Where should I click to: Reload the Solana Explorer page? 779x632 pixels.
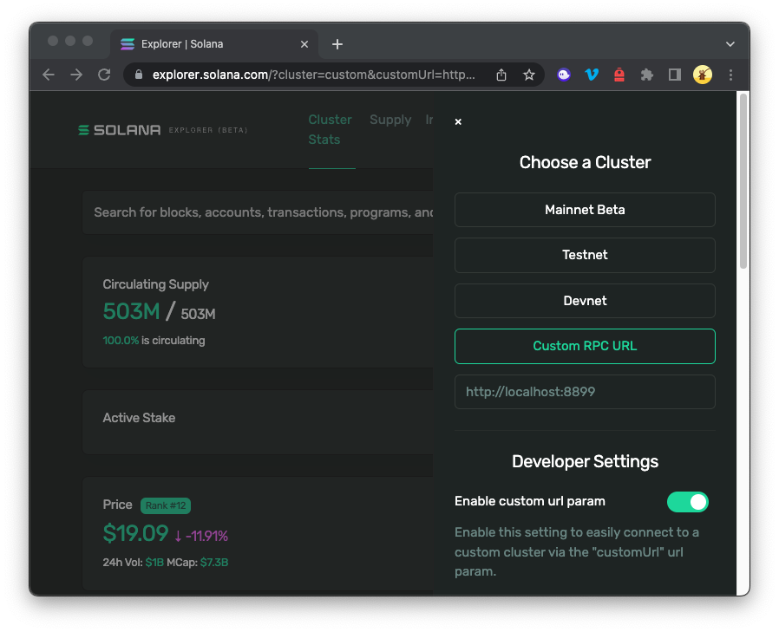(x=104, y=75)
